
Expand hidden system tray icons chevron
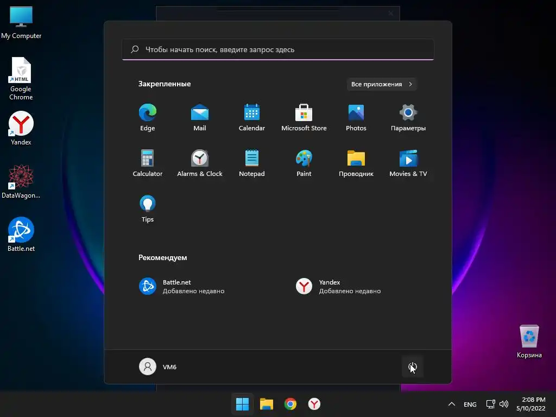[x=452, y=404]
